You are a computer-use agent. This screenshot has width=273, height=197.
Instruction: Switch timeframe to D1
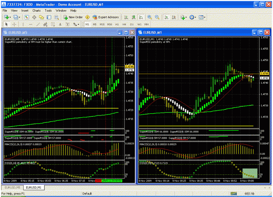coord(132,24)
